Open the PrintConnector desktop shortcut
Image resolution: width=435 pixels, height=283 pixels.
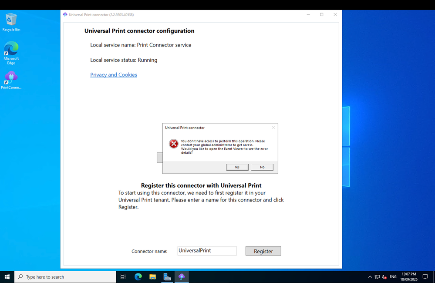[x=11, y=81]
